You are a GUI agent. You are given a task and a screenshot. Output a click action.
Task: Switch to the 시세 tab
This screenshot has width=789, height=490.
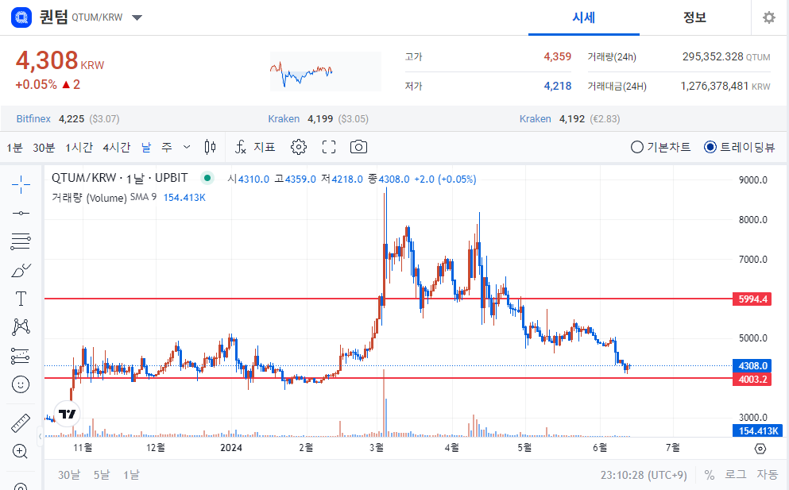(x=584, y=17)
